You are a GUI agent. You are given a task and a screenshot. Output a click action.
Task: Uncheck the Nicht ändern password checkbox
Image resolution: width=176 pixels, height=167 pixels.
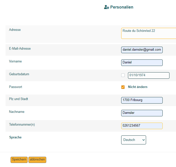point(123,87)
